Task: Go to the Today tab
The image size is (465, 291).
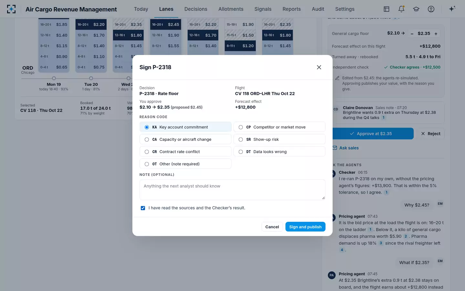Action: 141,9
